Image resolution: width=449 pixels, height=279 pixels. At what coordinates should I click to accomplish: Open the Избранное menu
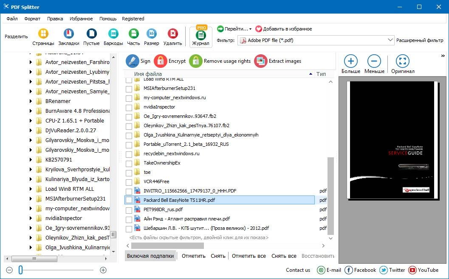pos(81,19)
